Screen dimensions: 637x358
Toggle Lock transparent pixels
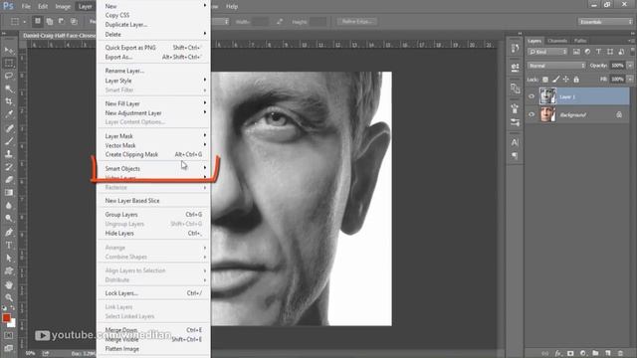pyautogui.click(x=545, y=80)
